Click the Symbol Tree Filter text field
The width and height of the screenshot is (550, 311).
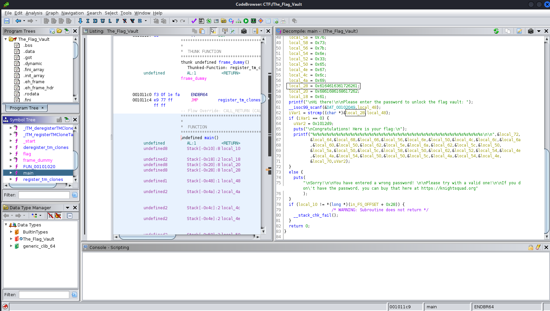click(x=44, y=195)
